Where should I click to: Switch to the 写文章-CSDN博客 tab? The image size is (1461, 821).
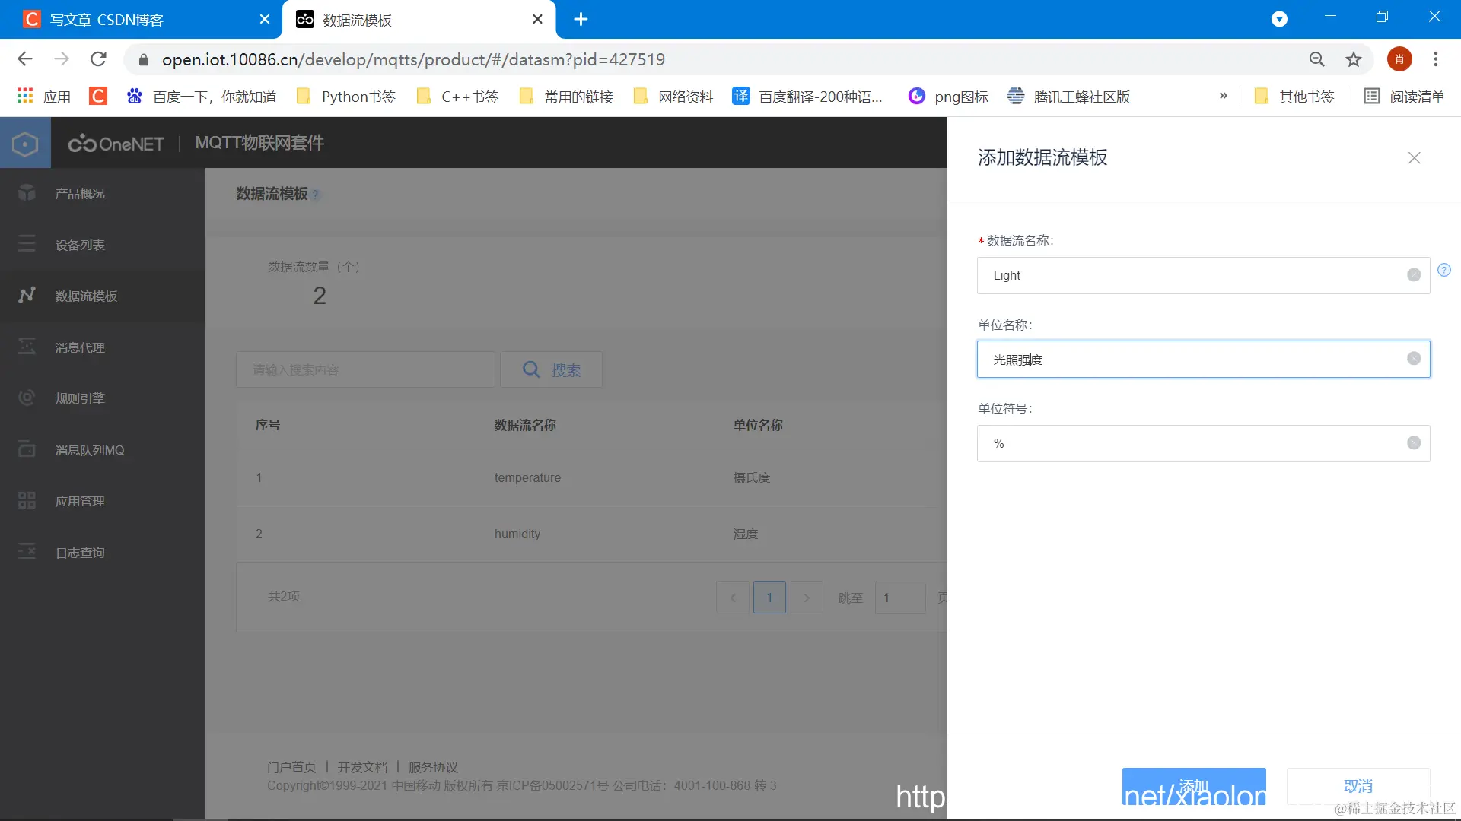(107, 20)
